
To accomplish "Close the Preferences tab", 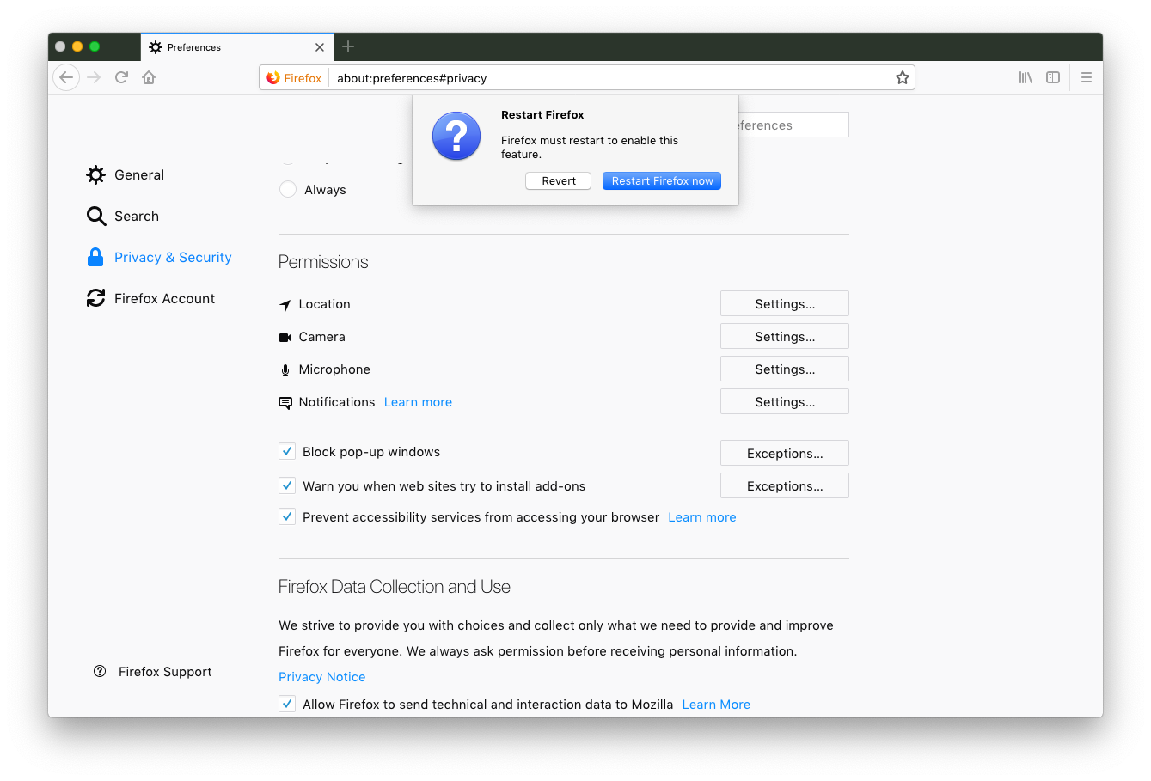I will point(320,47).
